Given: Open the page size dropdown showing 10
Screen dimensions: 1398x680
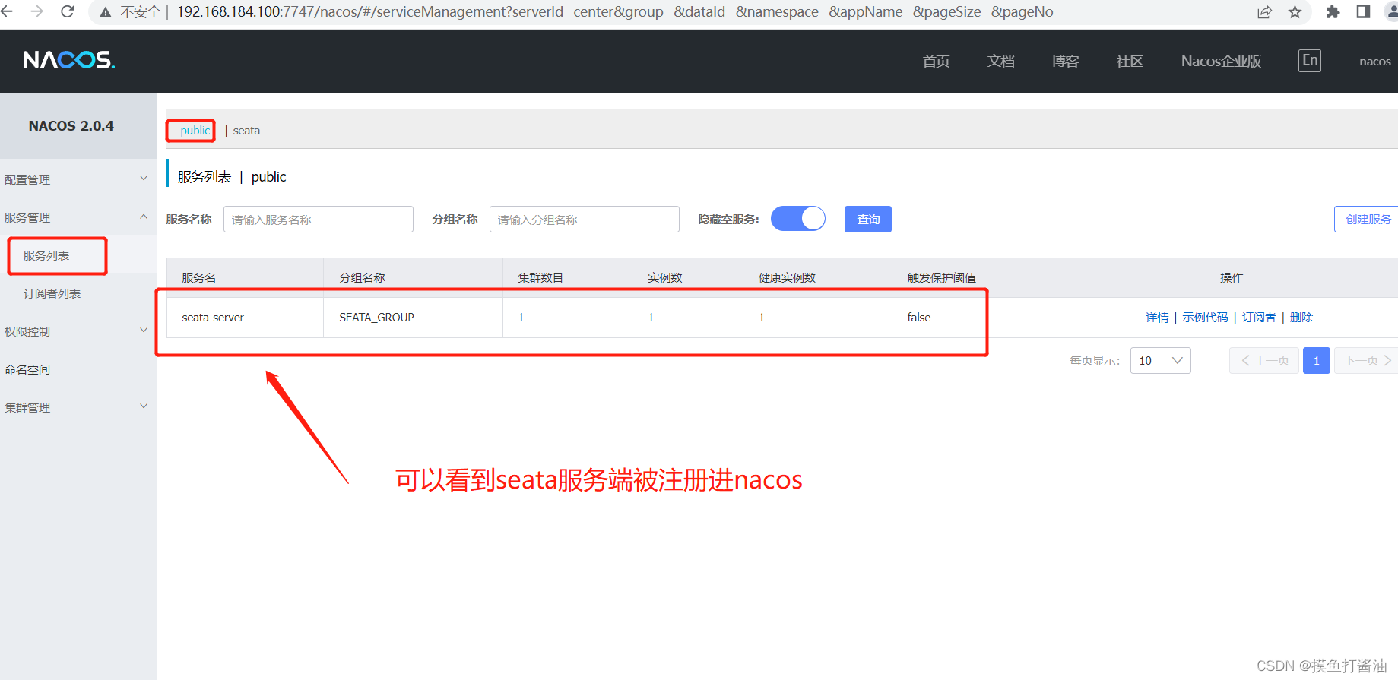Looking at the screenshot, I should coord(1160,360).
